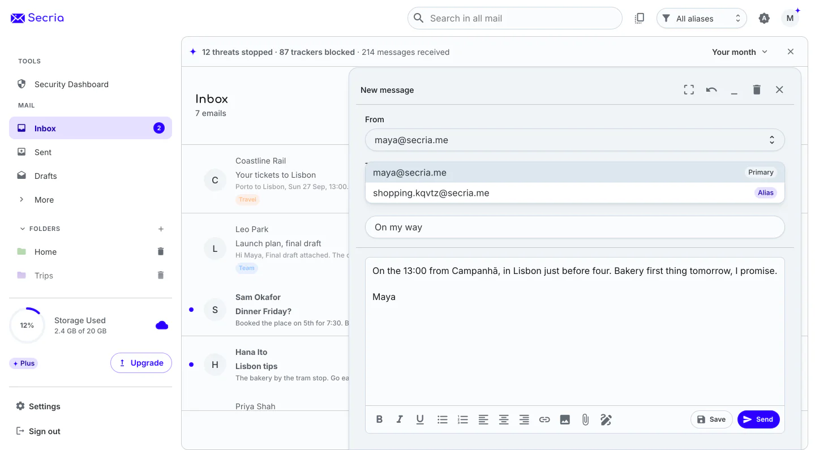
Task: Align message text to the right
Action: (524, 419)
